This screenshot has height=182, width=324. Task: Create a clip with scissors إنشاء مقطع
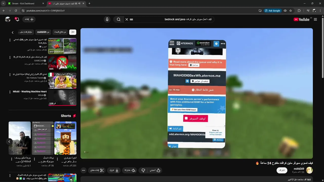click(97, 170)
